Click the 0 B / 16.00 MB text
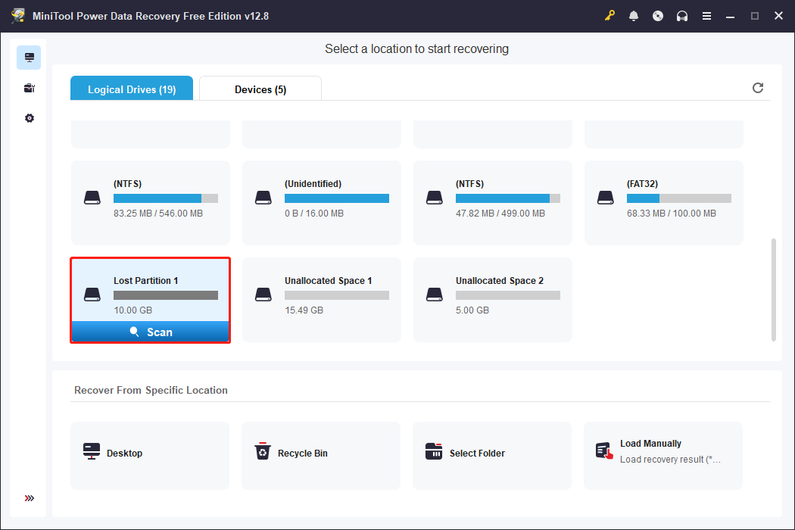 [314, 213]
